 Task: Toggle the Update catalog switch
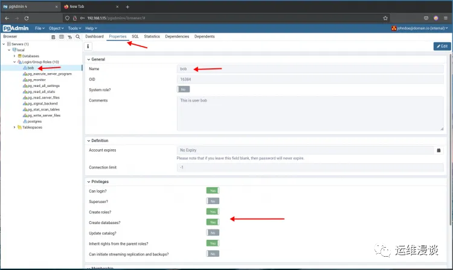(x=213, y=233)
